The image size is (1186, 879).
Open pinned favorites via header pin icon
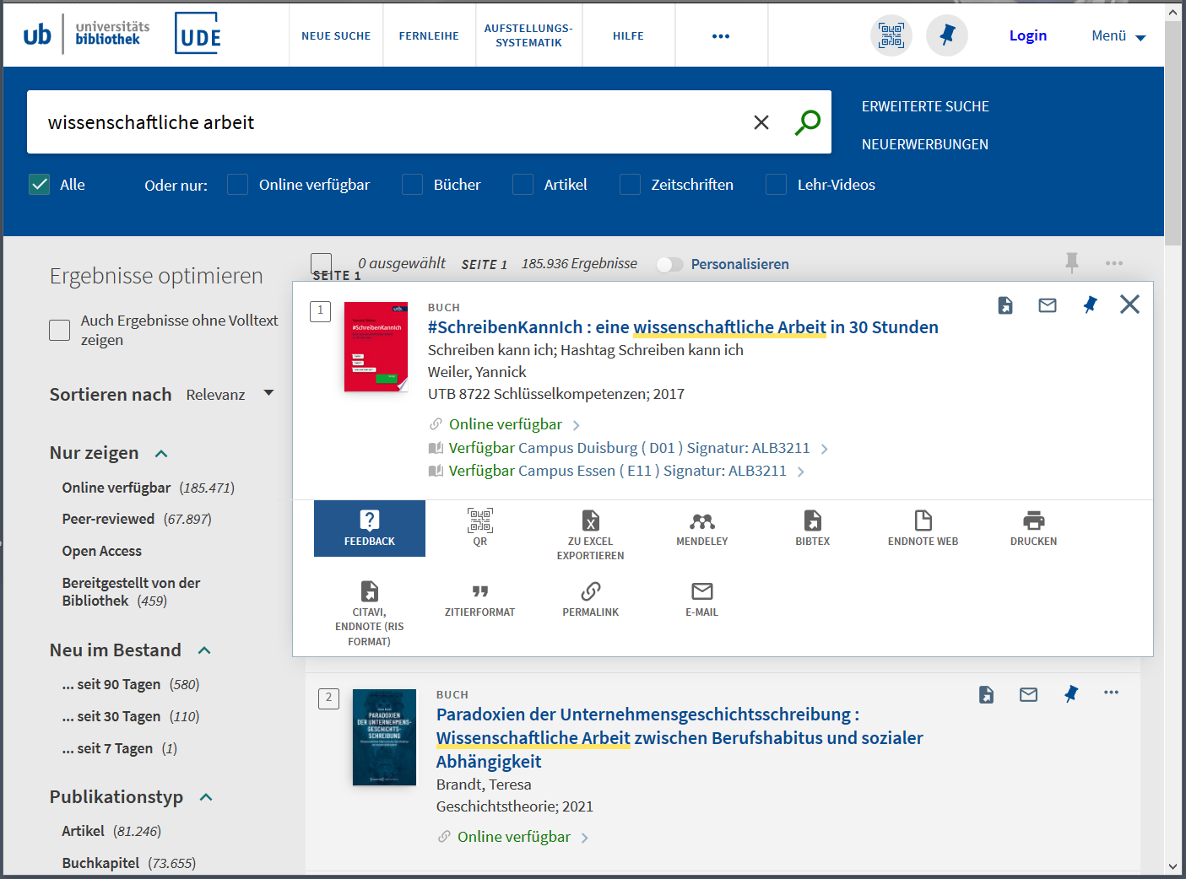click(x=946, y=35)
